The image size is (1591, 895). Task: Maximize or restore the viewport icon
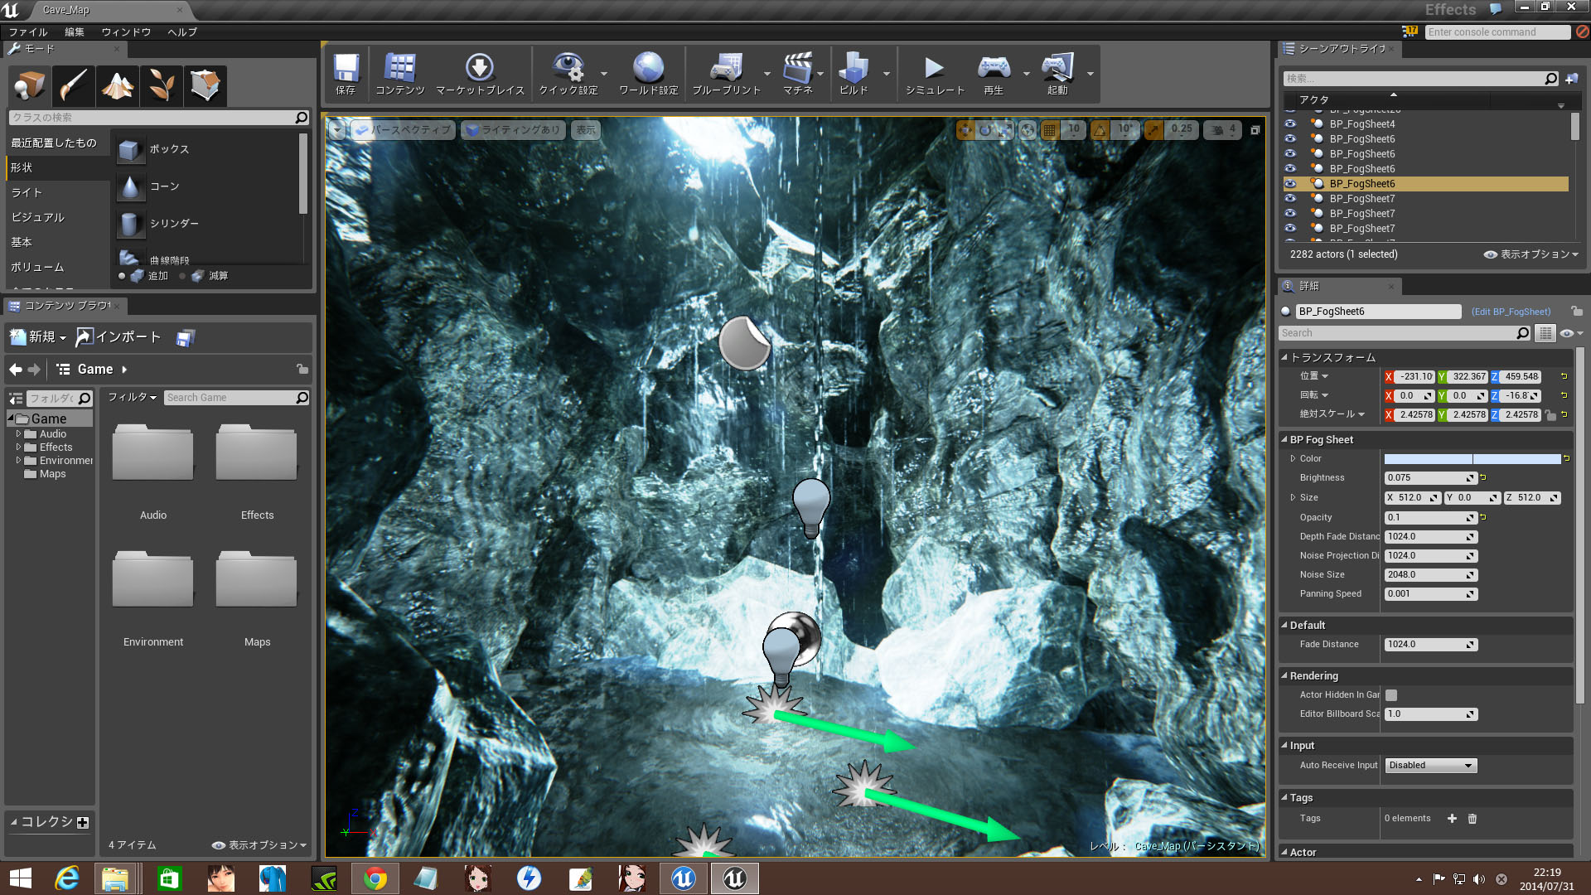click(x=1255, y=130)
